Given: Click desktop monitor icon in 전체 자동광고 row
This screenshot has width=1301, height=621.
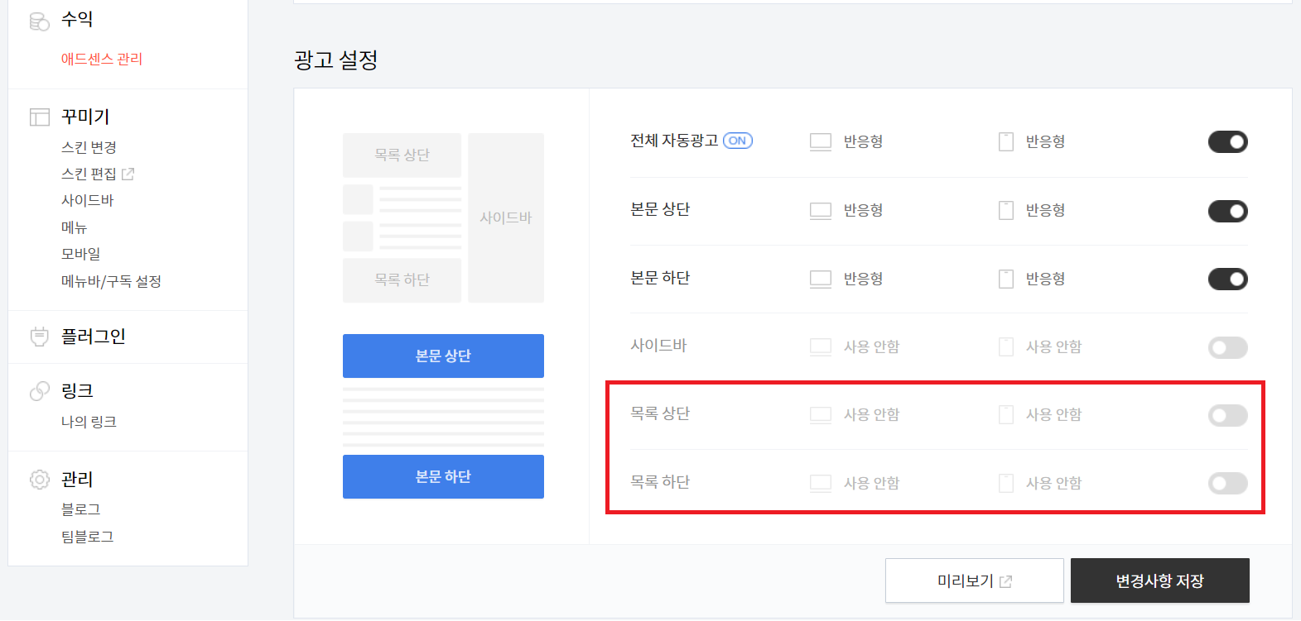Looking at the screenshot, I should coord(820,142).
